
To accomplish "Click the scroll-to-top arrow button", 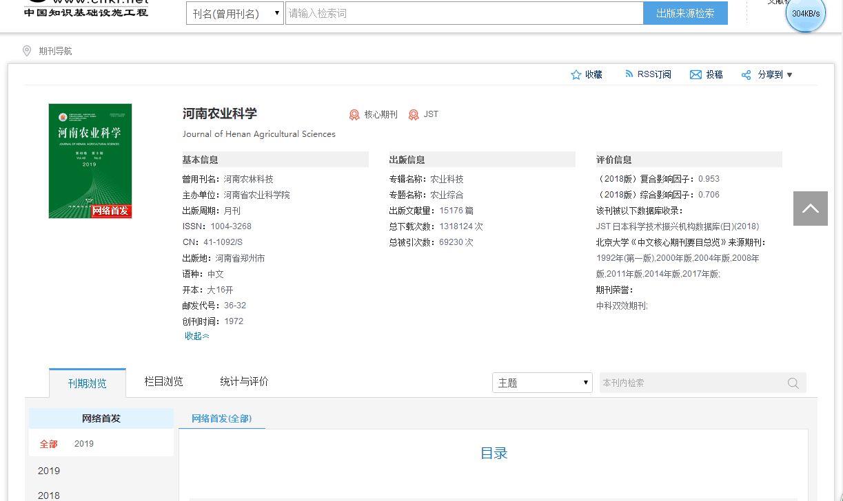I will (810, 209).
